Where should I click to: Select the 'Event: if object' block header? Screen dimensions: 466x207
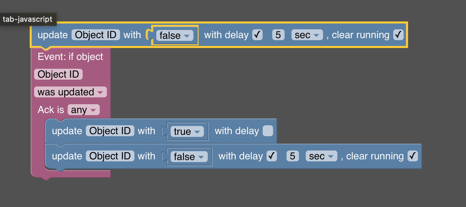[70, 57]
